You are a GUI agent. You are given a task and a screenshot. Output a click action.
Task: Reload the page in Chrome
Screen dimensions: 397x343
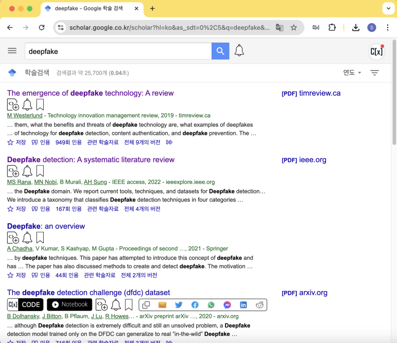coord(42,27)
